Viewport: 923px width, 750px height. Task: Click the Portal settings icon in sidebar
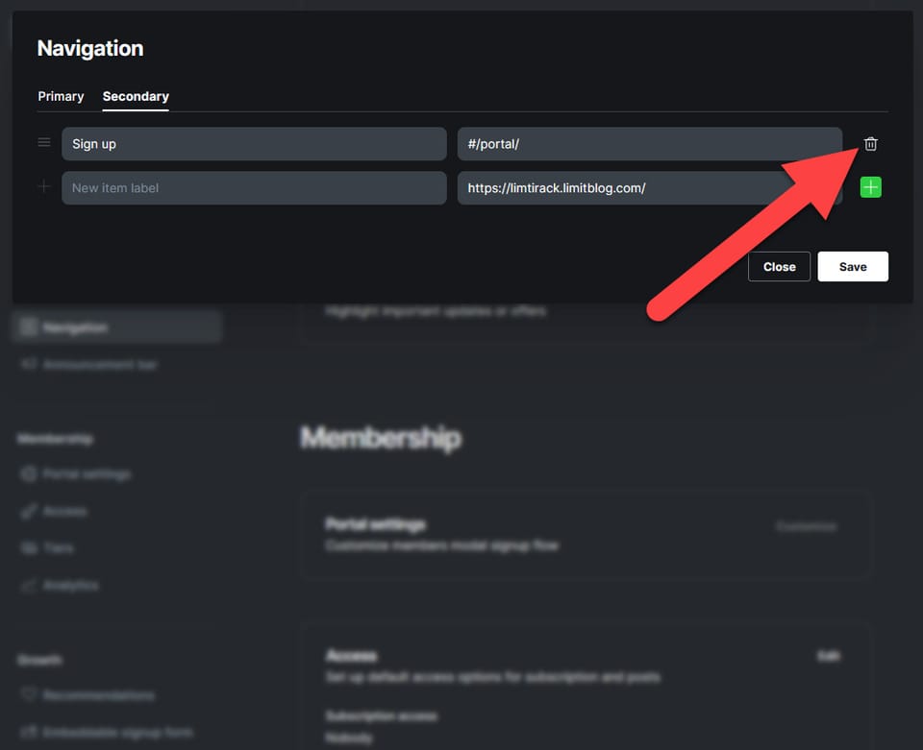(x=28, y=473)
